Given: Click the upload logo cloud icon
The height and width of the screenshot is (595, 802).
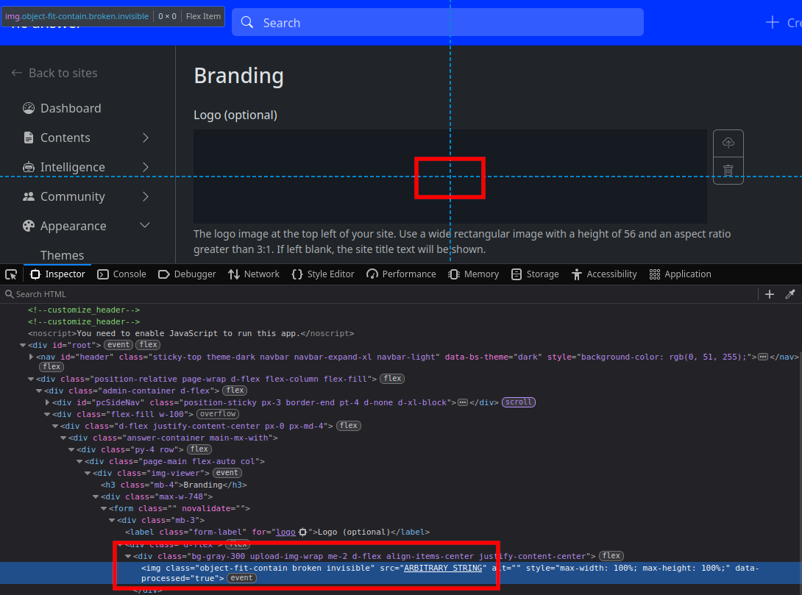Looking at the screenshot, I should click(x=728, y=143).
